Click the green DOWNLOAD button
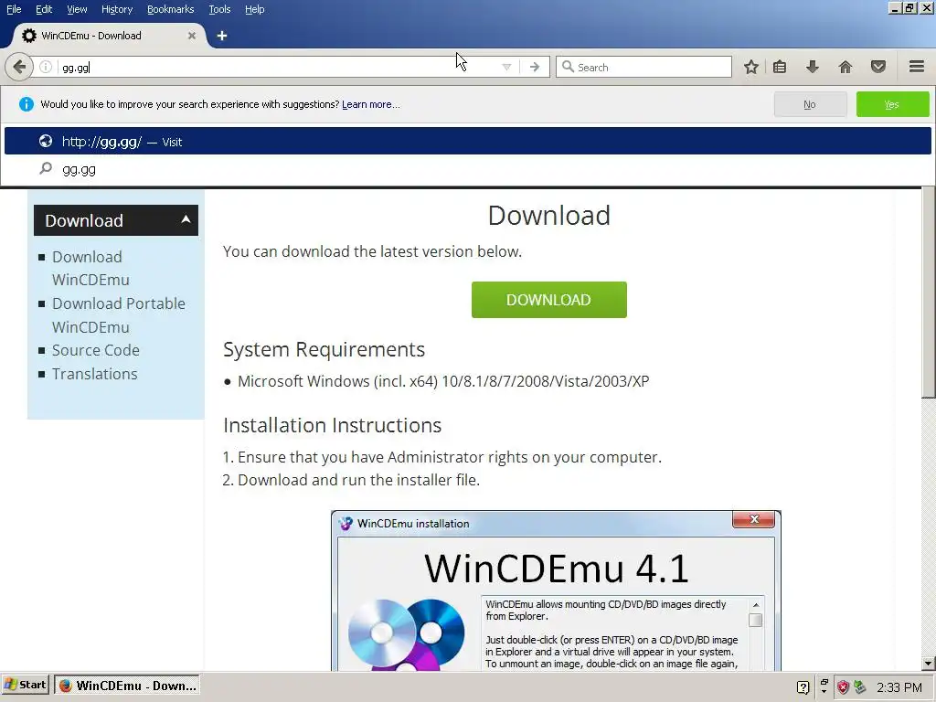This screenshot has width=936, height=702. [x=549, y=300]
